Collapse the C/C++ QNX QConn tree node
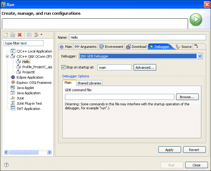 pos(7,56)
